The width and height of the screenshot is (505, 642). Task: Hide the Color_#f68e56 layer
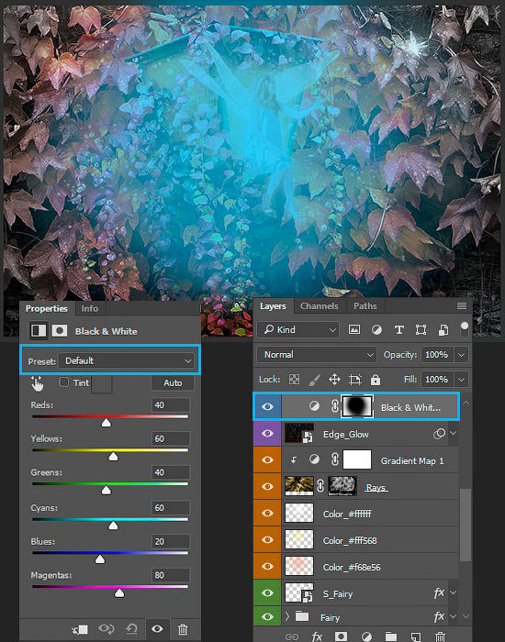pos(267,566)
